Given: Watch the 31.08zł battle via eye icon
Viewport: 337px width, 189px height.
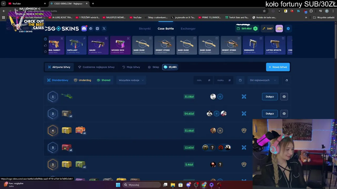Looking at the screenshot, I should tap(284, 97).
